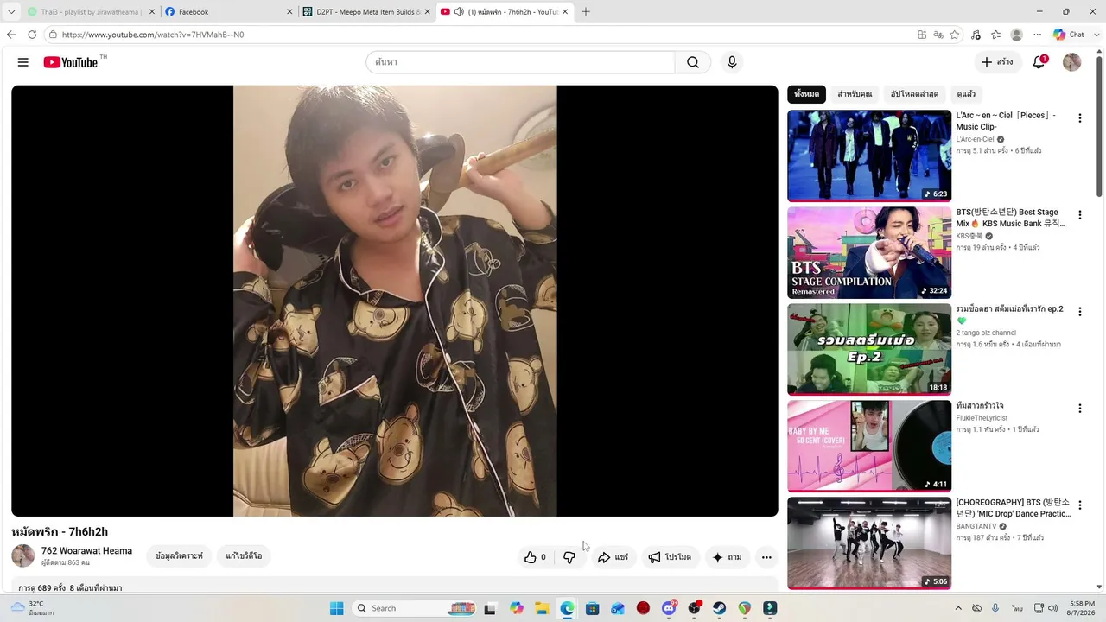Viewport: 1106px width, 622px height.
Task: Open the channel avatar beside 762 Woarawat Heama
Action: (x=23, y=556)
